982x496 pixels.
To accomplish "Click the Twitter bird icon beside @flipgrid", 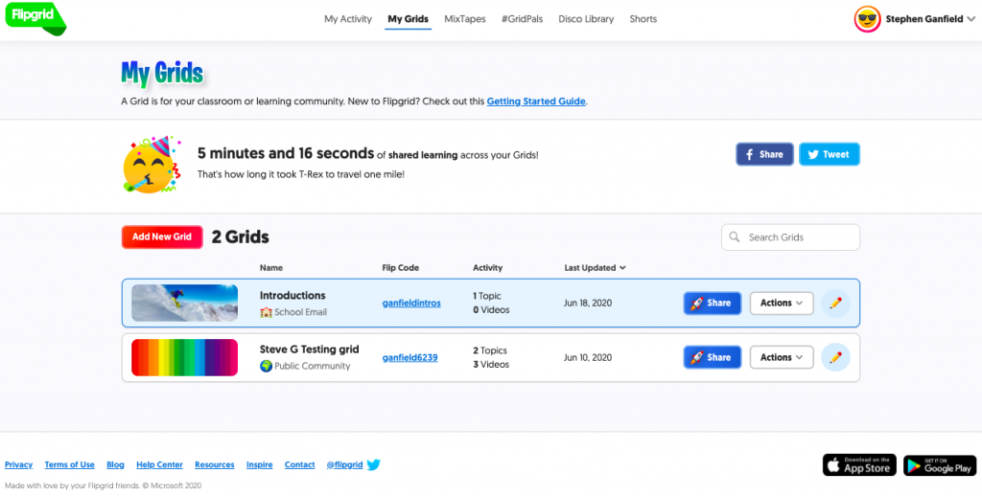I will click(373, 464).
